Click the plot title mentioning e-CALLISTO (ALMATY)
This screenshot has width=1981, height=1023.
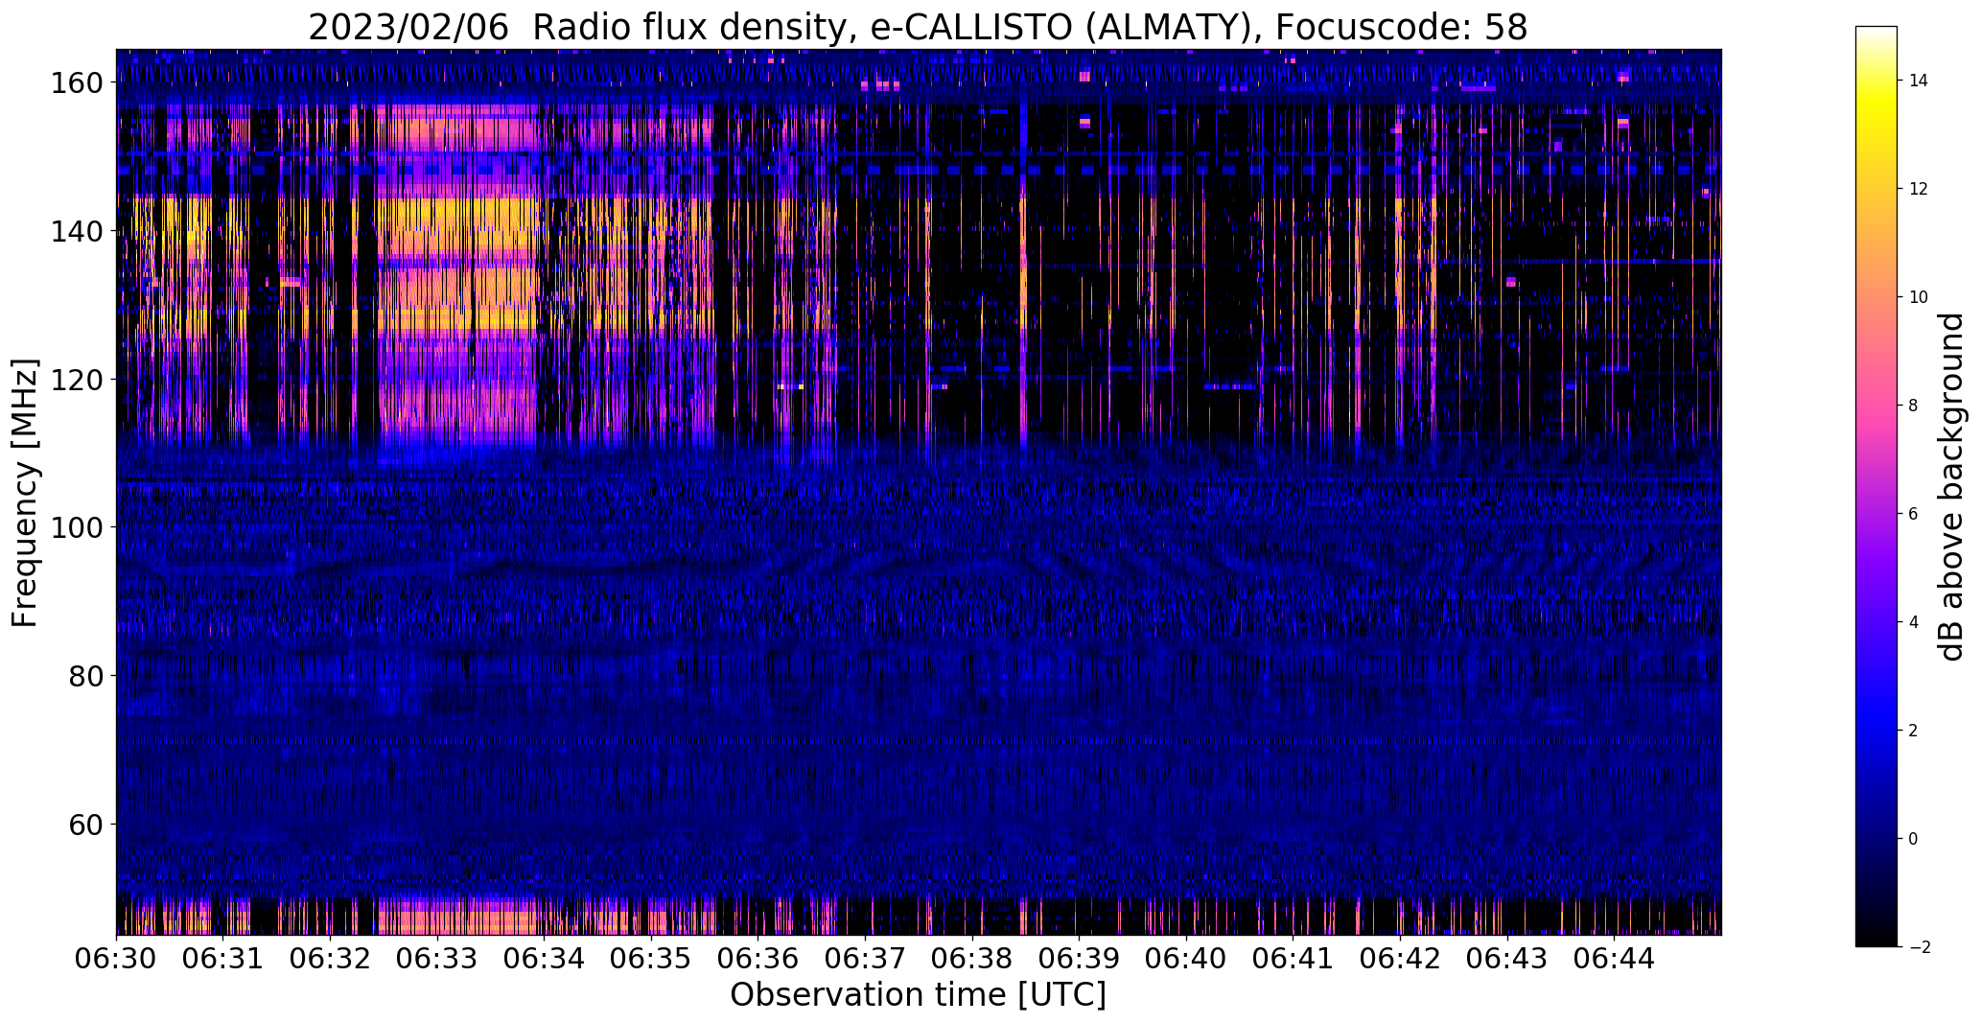click(x=918, y=28)
